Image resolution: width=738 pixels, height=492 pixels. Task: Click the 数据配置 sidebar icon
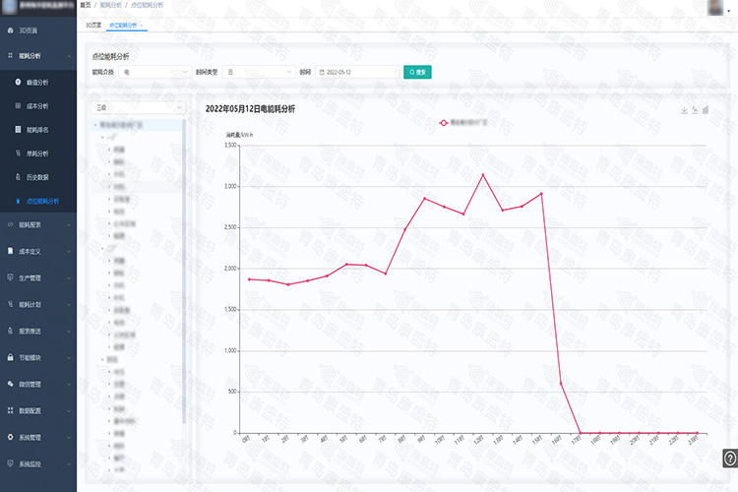pos(11,410)
